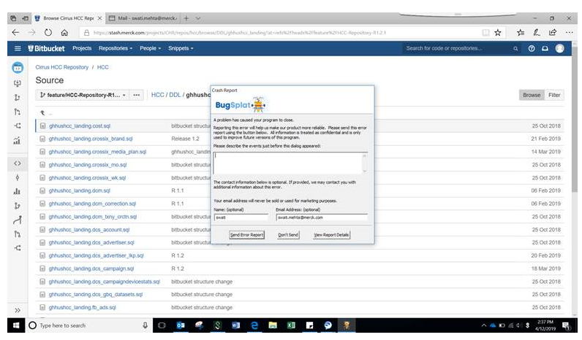The image size is (582, 340).
Task: Expand the Repositories dropdown menu
Action: [x=116, y=48]
